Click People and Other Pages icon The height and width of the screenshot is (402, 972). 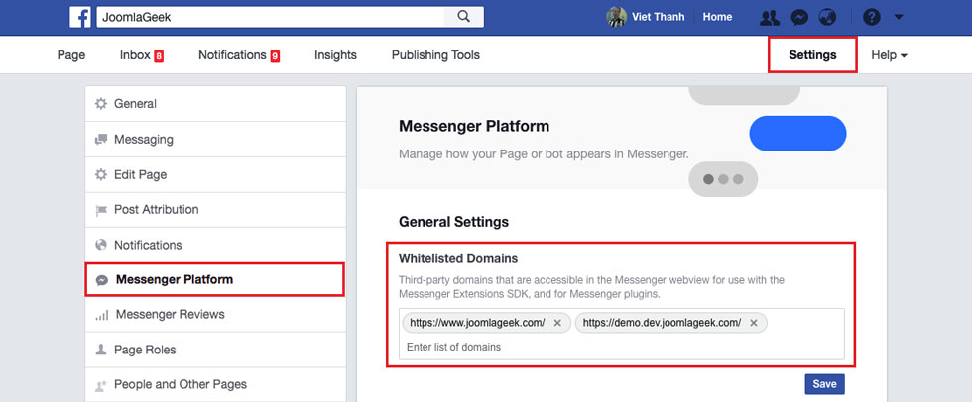101,385
